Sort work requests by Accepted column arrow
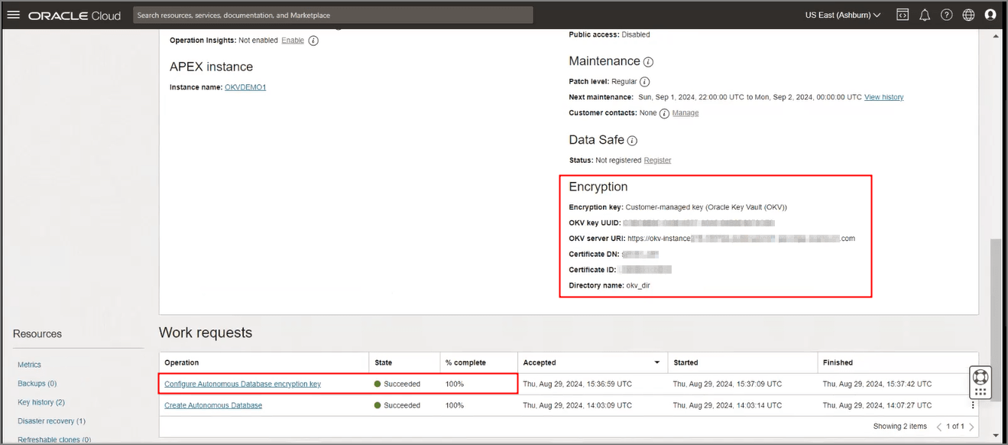The width and height of the screenshot is (1008, 445). (657, 362)
